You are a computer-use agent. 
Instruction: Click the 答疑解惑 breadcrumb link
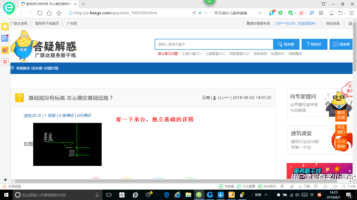click(23, 68)
